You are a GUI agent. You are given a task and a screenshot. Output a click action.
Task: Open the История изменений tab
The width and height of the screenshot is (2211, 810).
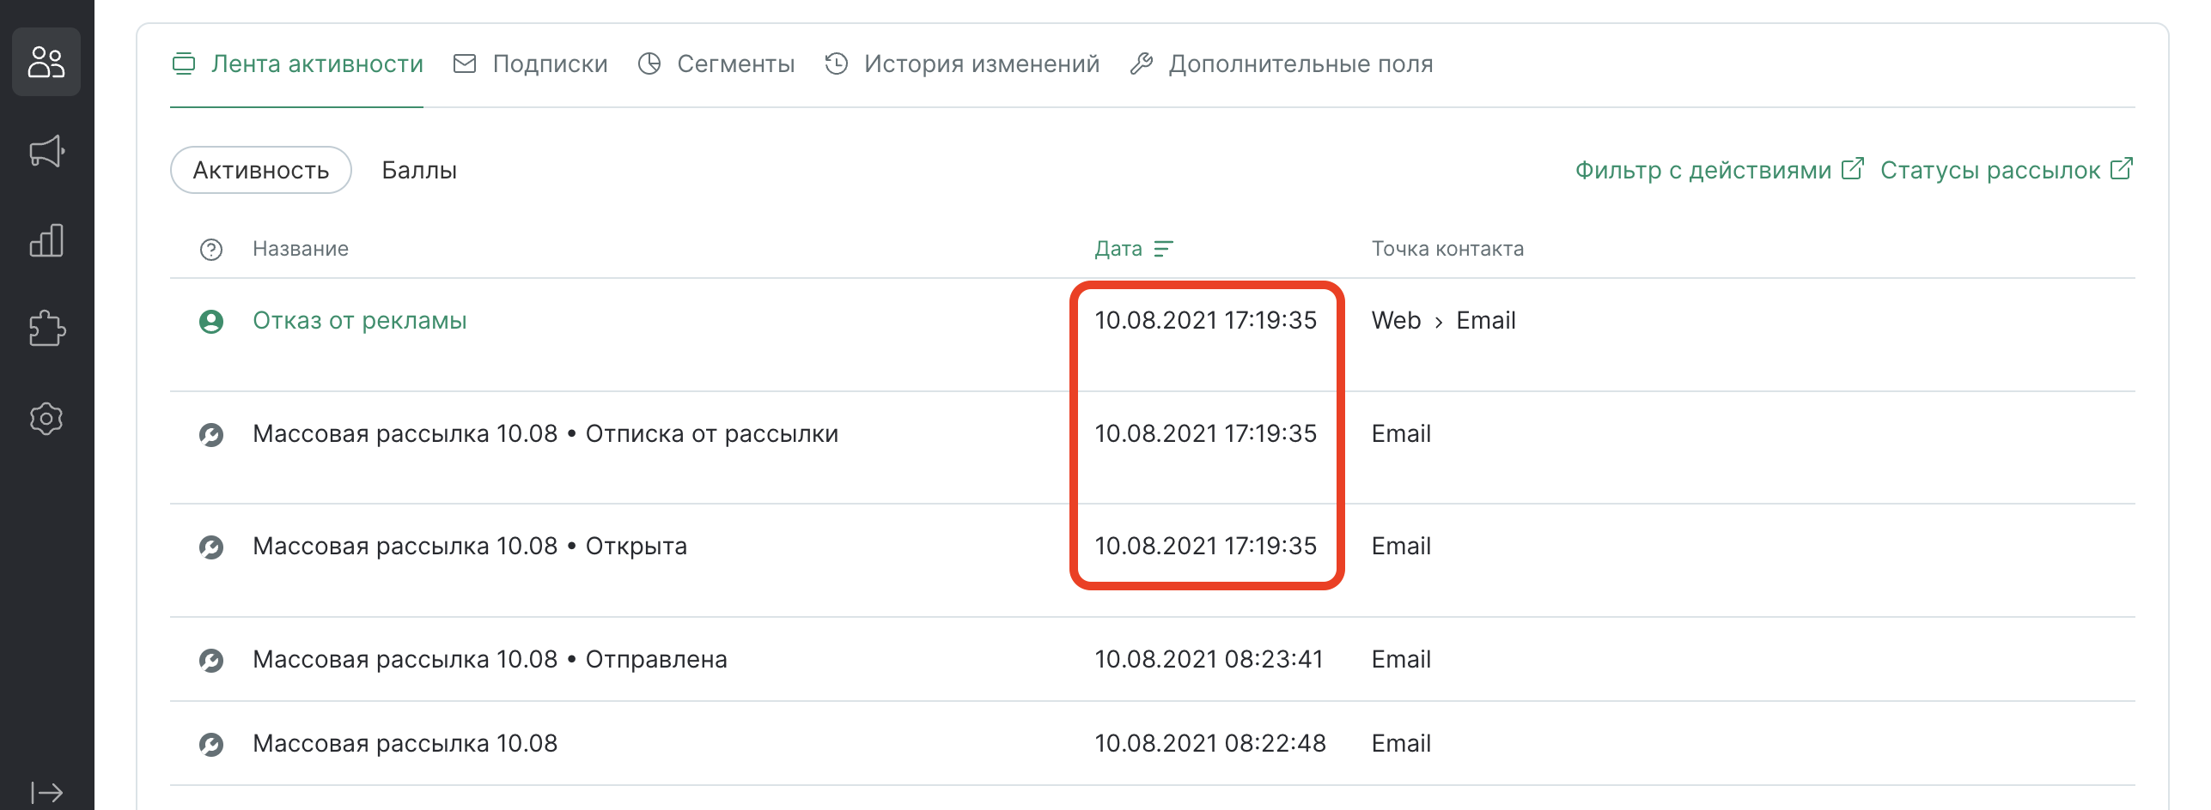(x=961, y=63)
